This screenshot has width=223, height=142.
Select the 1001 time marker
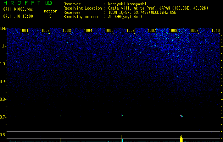[x=24, y=31]
